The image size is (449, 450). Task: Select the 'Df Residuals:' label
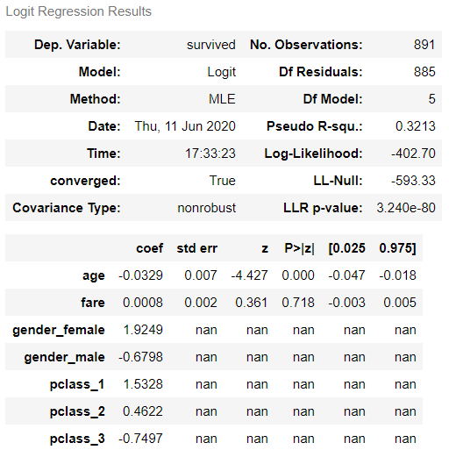(321, 72)
